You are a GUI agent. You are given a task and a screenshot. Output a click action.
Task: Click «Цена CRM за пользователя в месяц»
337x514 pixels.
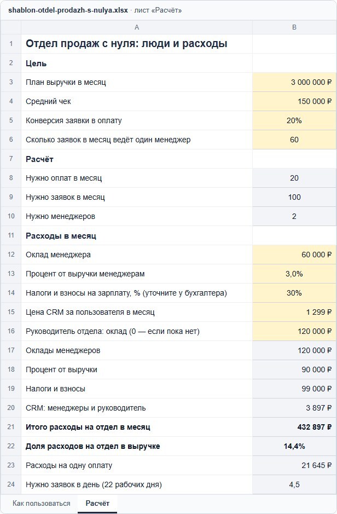(x=90, y=313)
